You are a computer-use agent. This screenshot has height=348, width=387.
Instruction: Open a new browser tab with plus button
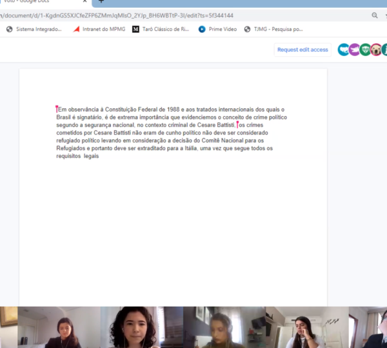point(101,2)
